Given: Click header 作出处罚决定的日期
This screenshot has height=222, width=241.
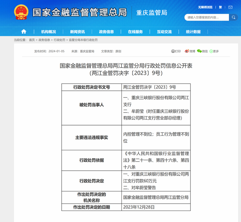Looking at the screenshot, I should (x=92, y=207).
